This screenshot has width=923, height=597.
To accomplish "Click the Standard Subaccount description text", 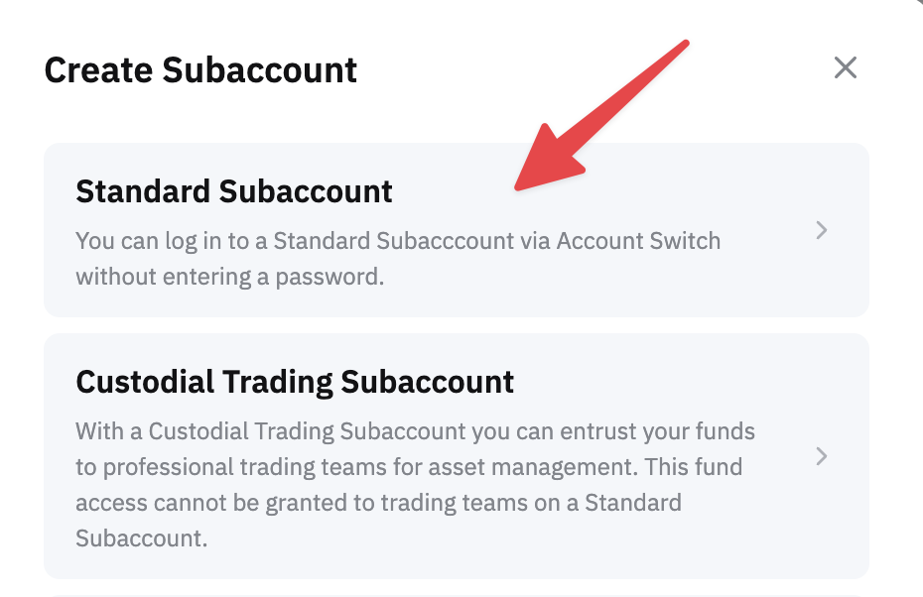I will click(x=397, y=258).
